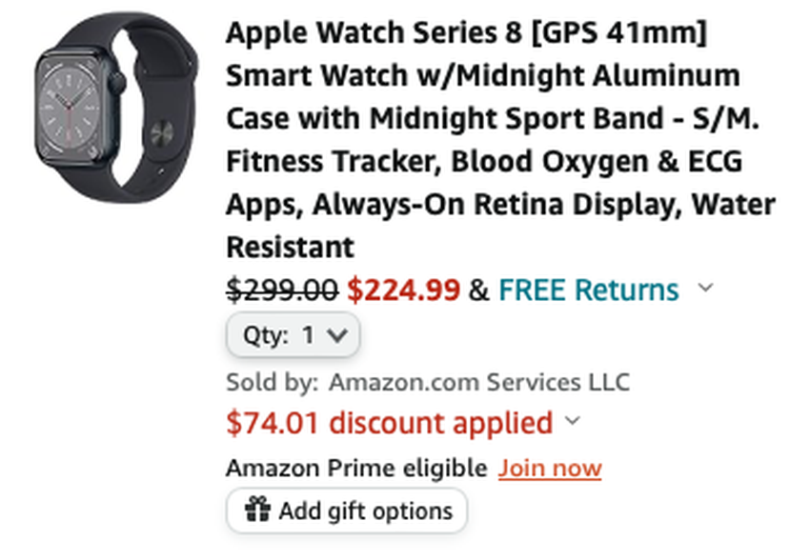Click the Join now Prime link
Image resolution: width=810 pixels, height=560 pixels.
tap(550, 468)
